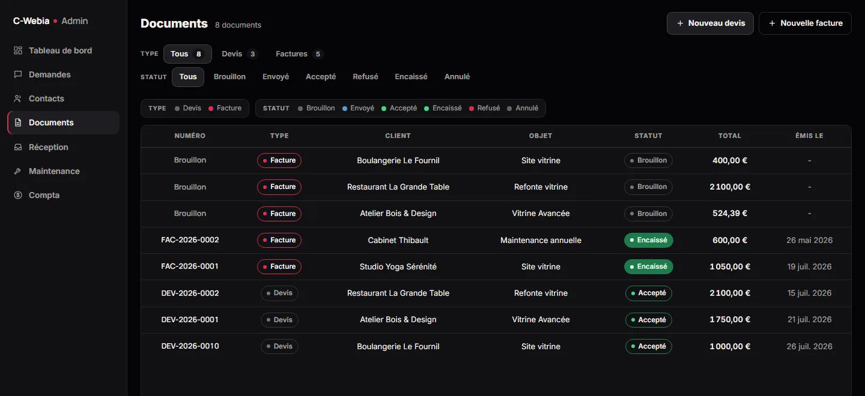
Task: Click the plus icon on Nouveau devis
Action: [680, 23]
